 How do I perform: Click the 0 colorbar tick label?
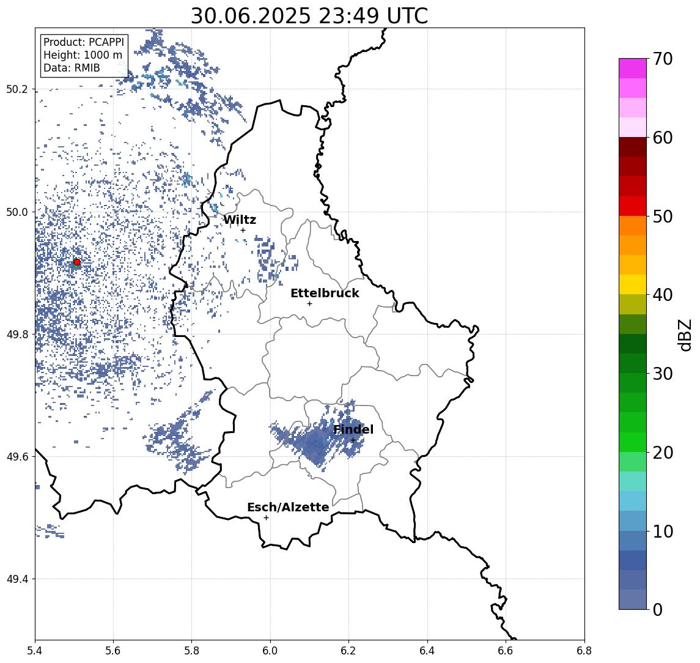[x=658, y=610]
